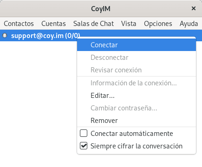
Task: Open the Salas de Chat menu
Action: (93, 24)
